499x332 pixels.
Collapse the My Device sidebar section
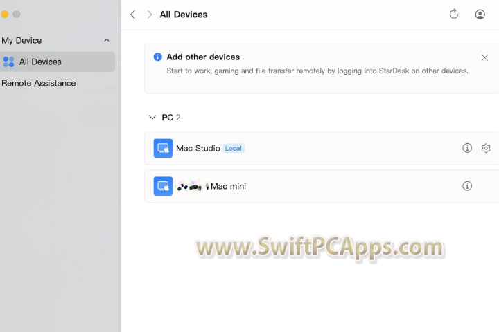pos(107,40)
